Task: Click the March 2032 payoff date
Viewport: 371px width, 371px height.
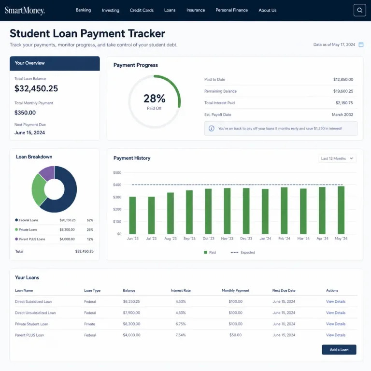Action: point(342,114)
